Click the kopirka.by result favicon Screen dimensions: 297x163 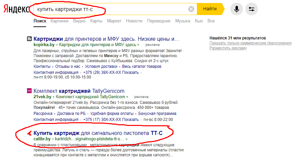tap(29, 38)
